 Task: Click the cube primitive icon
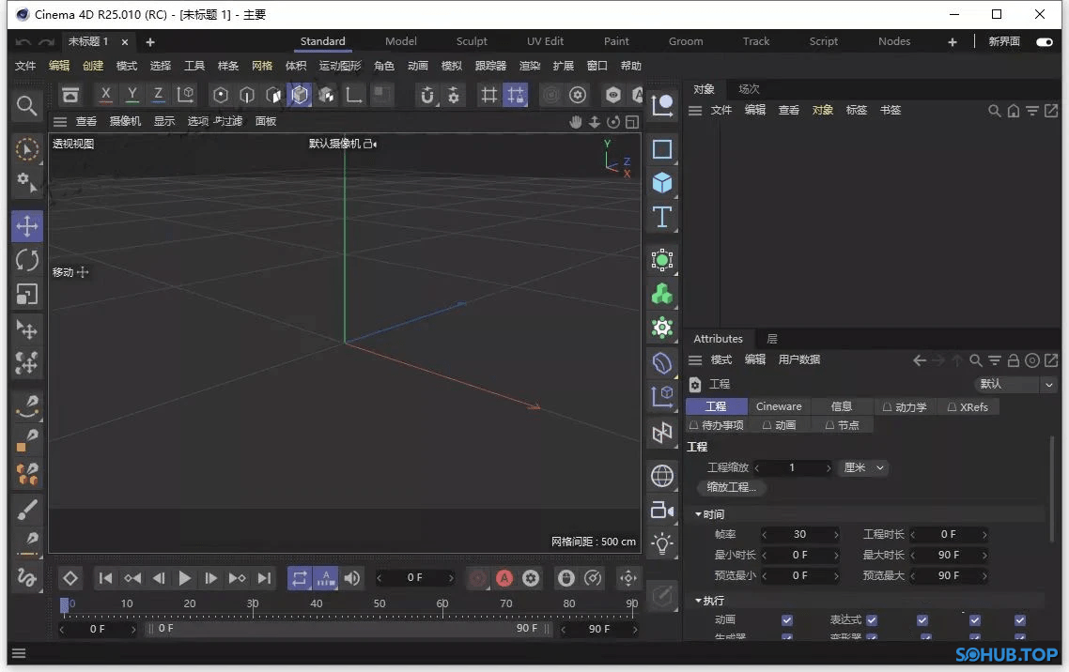661,182
